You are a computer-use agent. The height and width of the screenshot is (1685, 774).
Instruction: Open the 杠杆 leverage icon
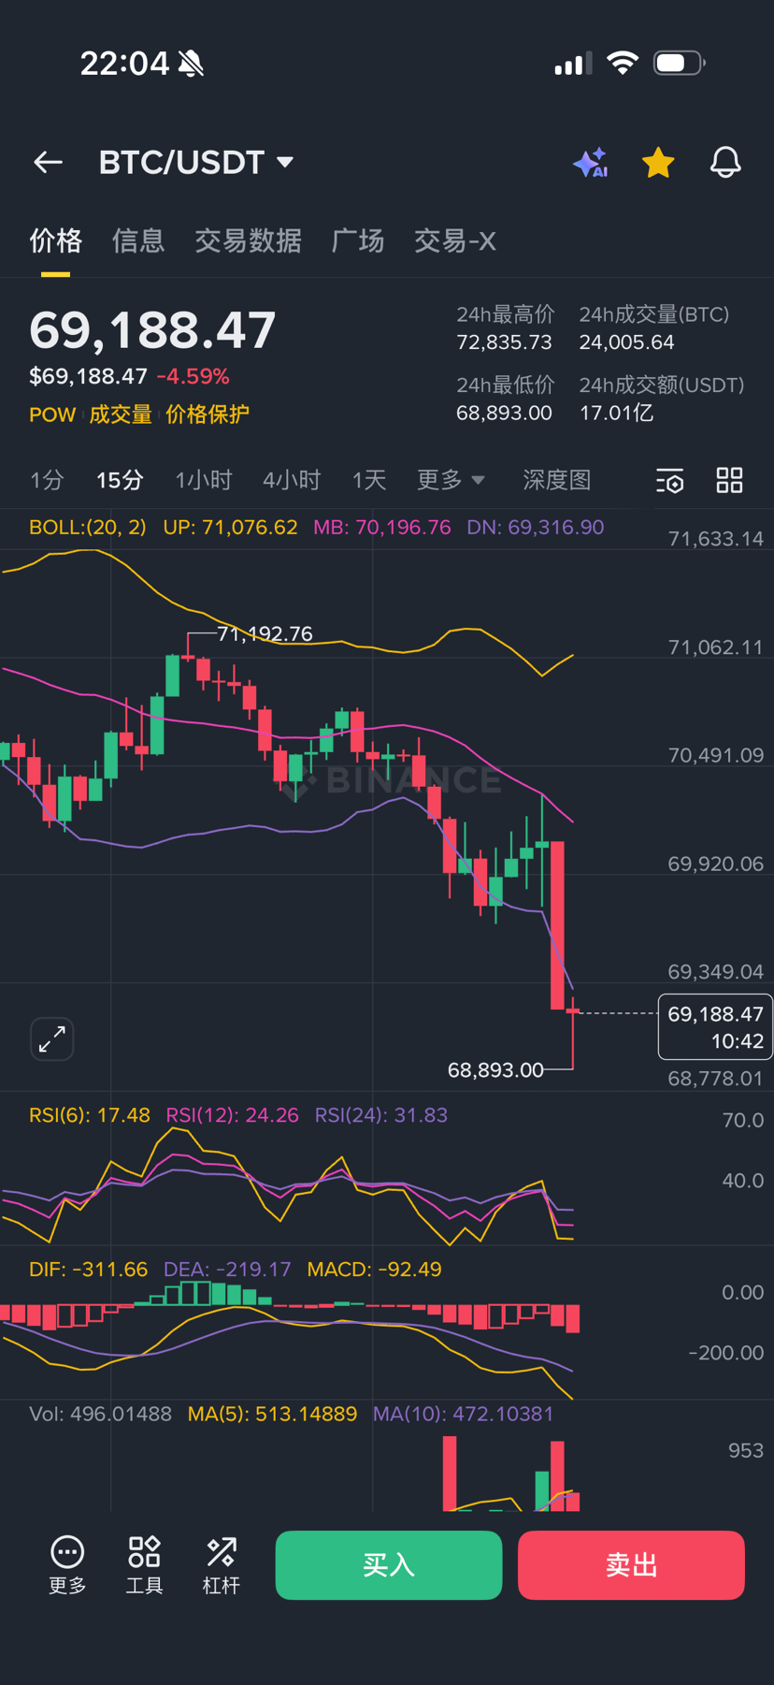[x=222, y=1564]
